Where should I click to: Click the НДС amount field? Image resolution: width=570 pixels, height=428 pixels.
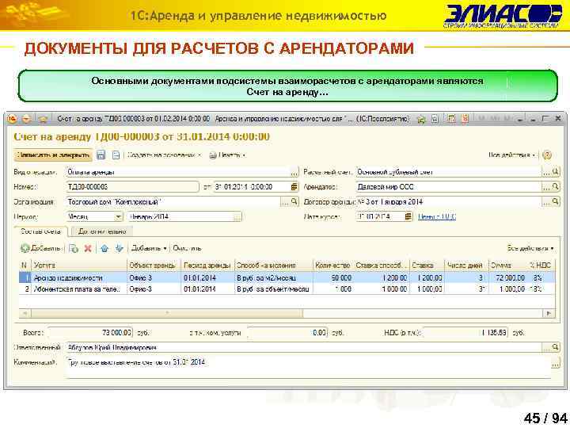point(465,333)
